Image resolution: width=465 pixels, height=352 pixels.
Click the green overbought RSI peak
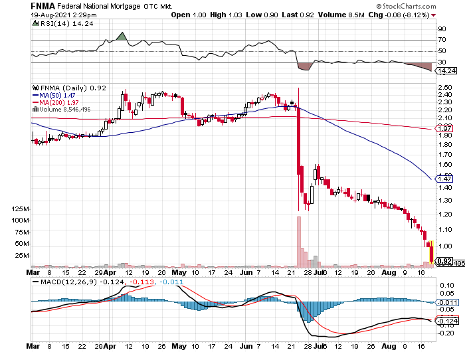pyautogui.click(x=122, y=37)
